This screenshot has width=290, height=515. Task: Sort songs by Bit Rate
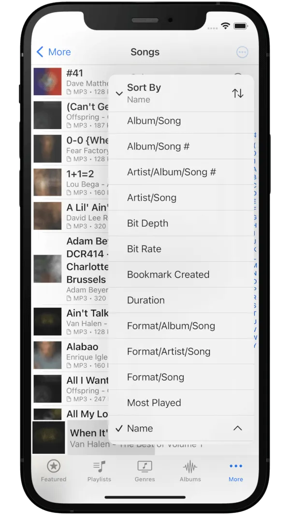click(181, 249)
